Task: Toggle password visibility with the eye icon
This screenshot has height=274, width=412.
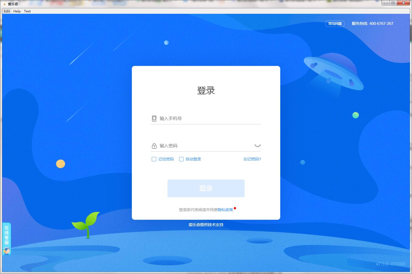Action: point(257,146)
